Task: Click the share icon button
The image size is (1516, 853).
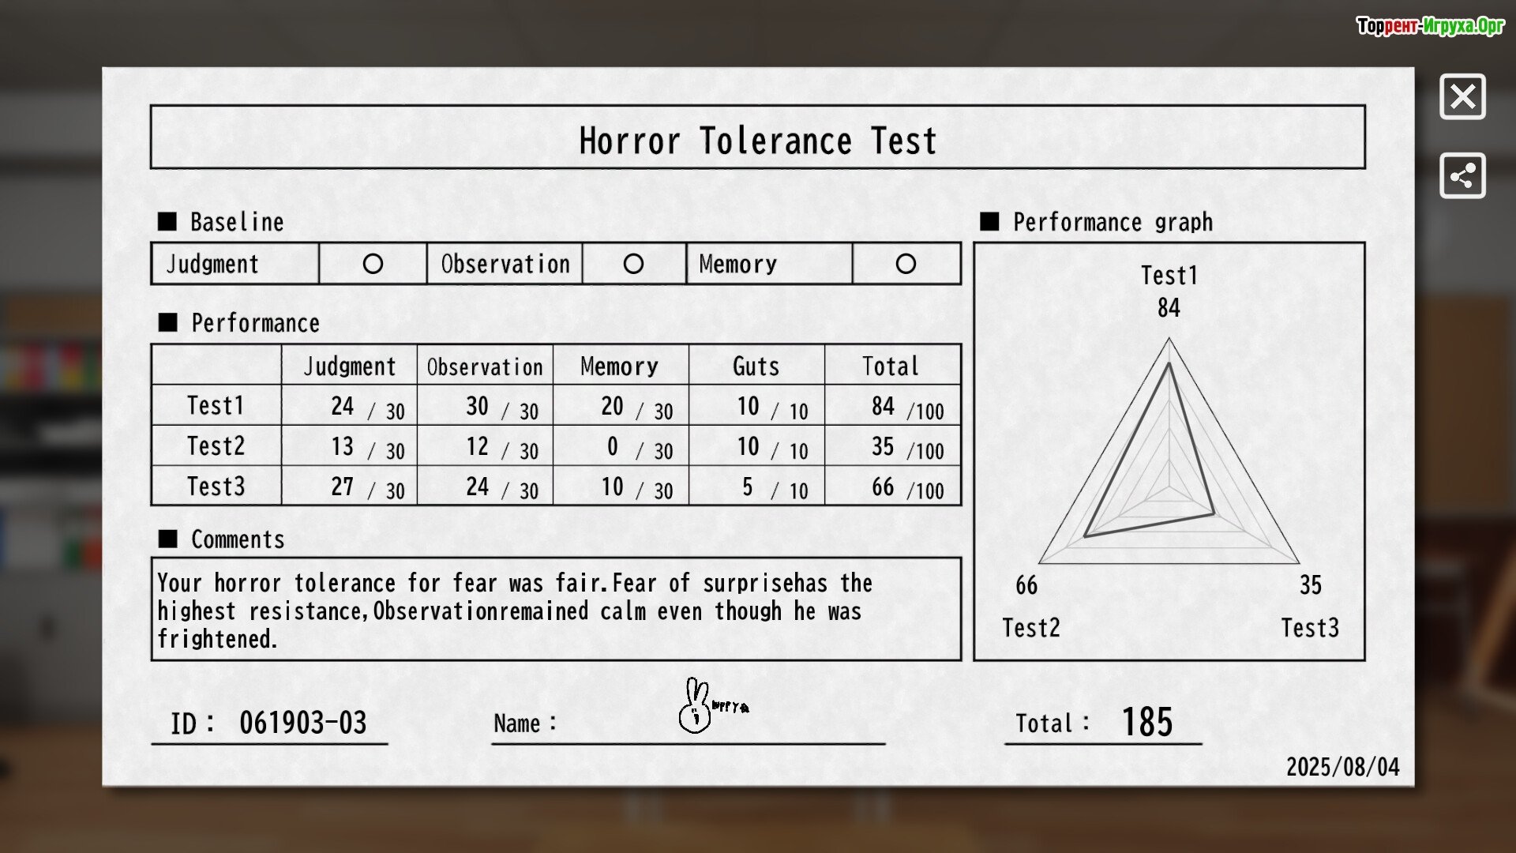Action: [x=1462, y=175]
